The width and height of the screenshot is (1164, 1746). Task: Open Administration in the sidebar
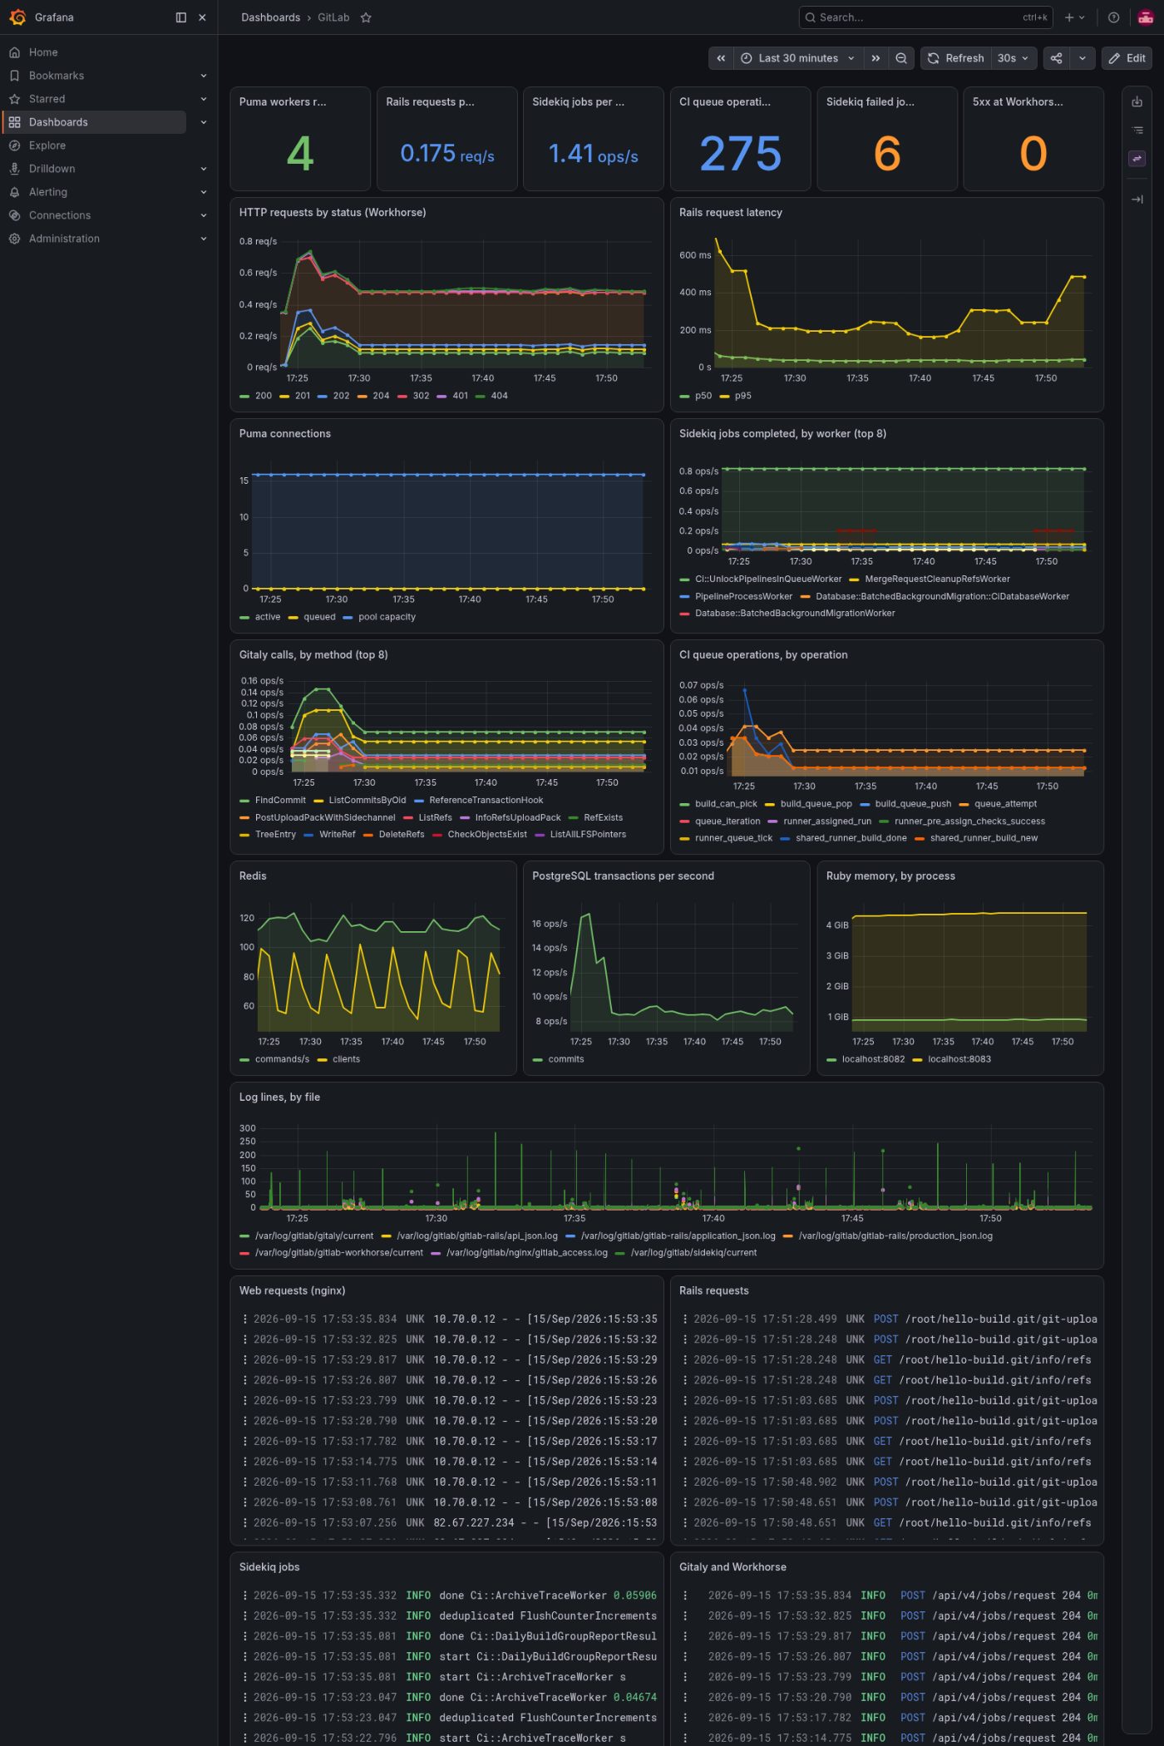64,239
